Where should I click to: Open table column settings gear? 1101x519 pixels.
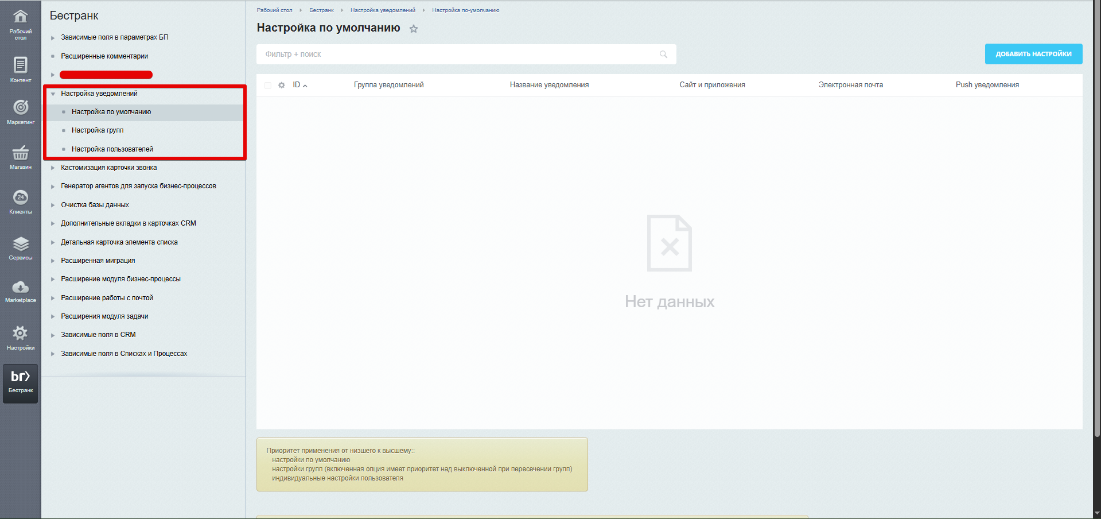(x=282, y=85)
